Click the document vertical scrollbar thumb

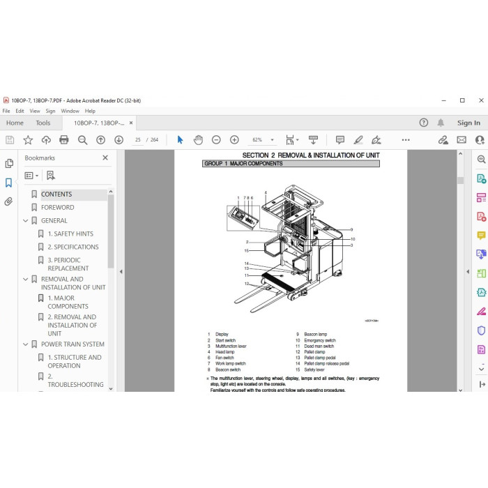pyautogui.click(x=461, y=181)
